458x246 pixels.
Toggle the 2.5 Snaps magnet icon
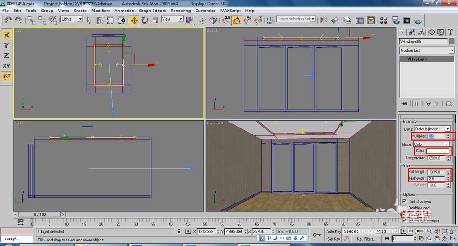pos(226,21)
